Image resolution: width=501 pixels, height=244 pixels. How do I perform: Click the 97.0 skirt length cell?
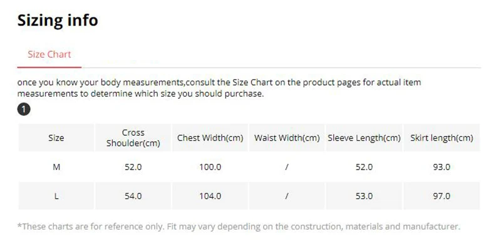(x=442, y=196)
